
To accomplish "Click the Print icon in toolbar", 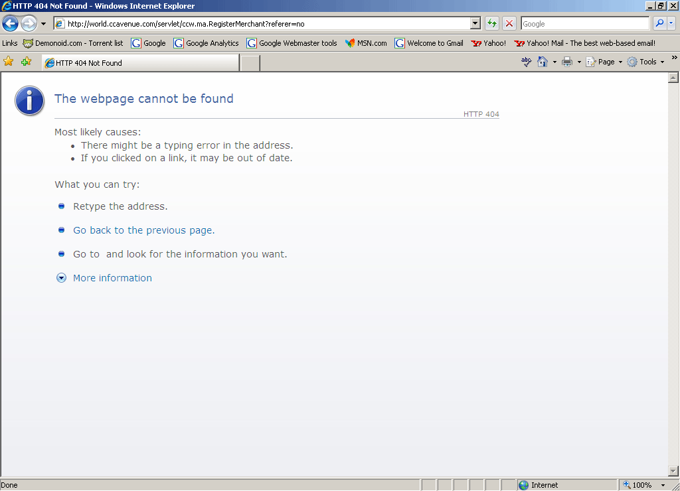I will [x=566, y=62].
